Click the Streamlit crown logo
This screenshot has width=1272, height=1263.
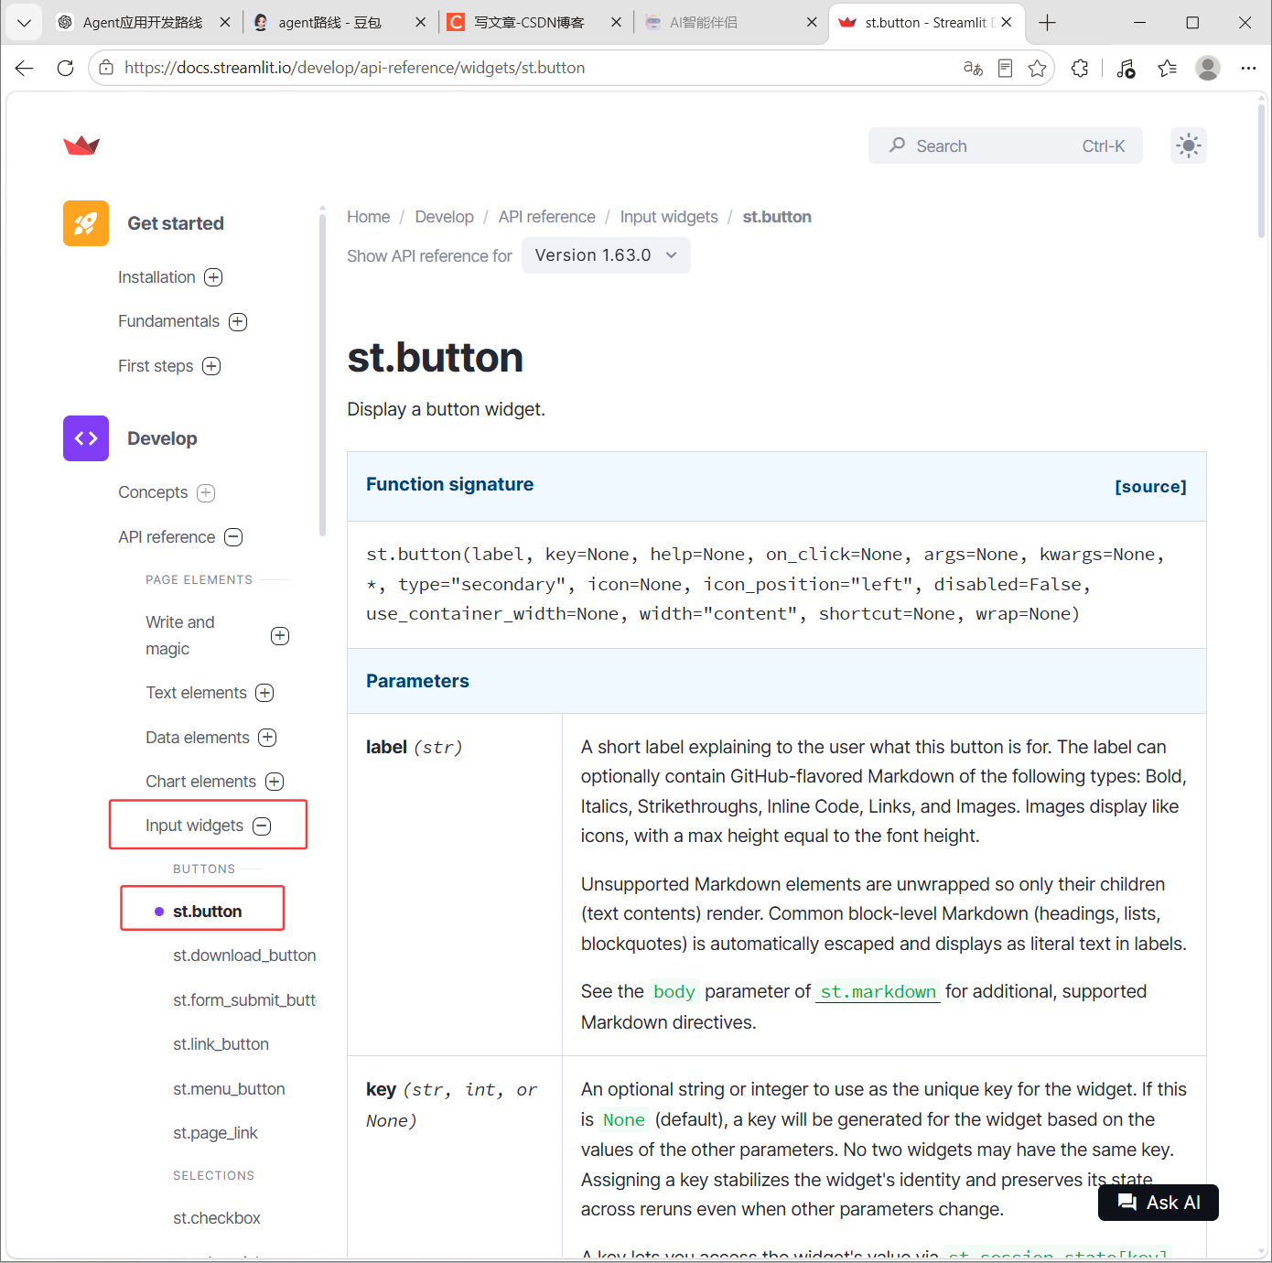(81, 146)
